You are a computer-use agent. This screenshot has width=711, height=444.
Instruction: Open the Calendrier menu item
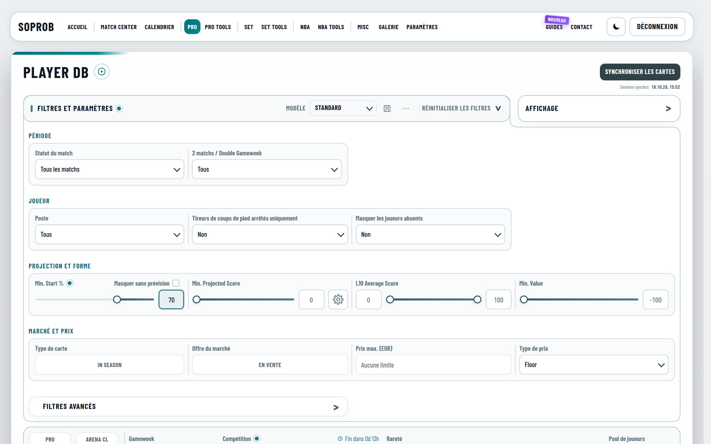click(159, 27)
